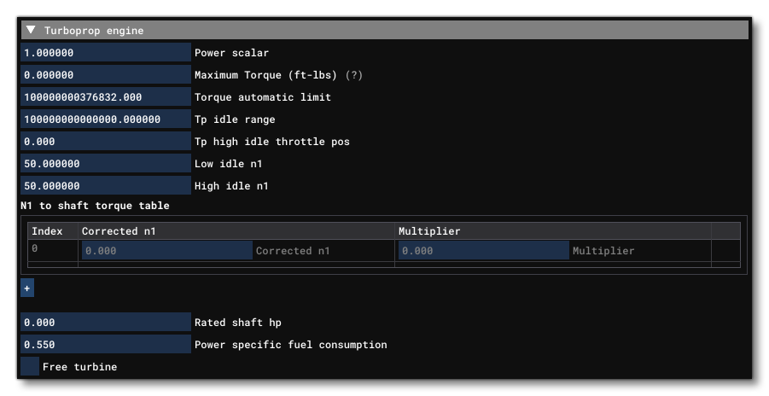769x396 pixels.
Task: Click the N1 to shaft torque table label
Action: coord(95,206)
